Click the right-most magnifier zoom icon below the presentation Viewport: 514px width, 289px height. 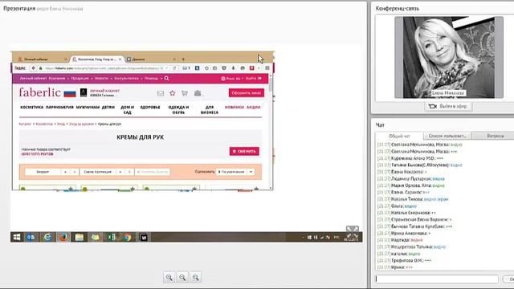196,277
